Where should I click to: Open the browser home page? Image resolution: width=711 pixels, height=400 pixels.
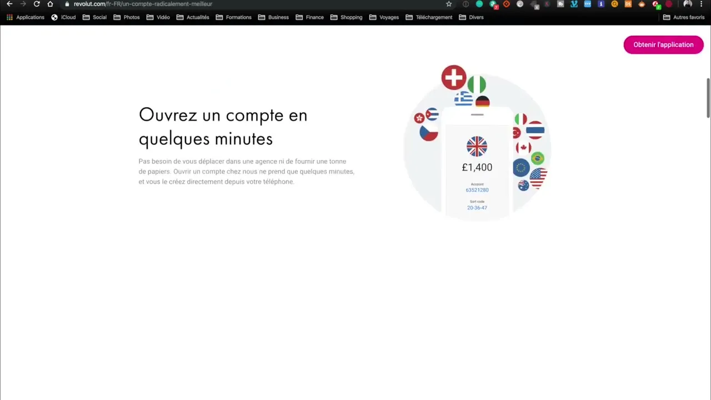50,4
